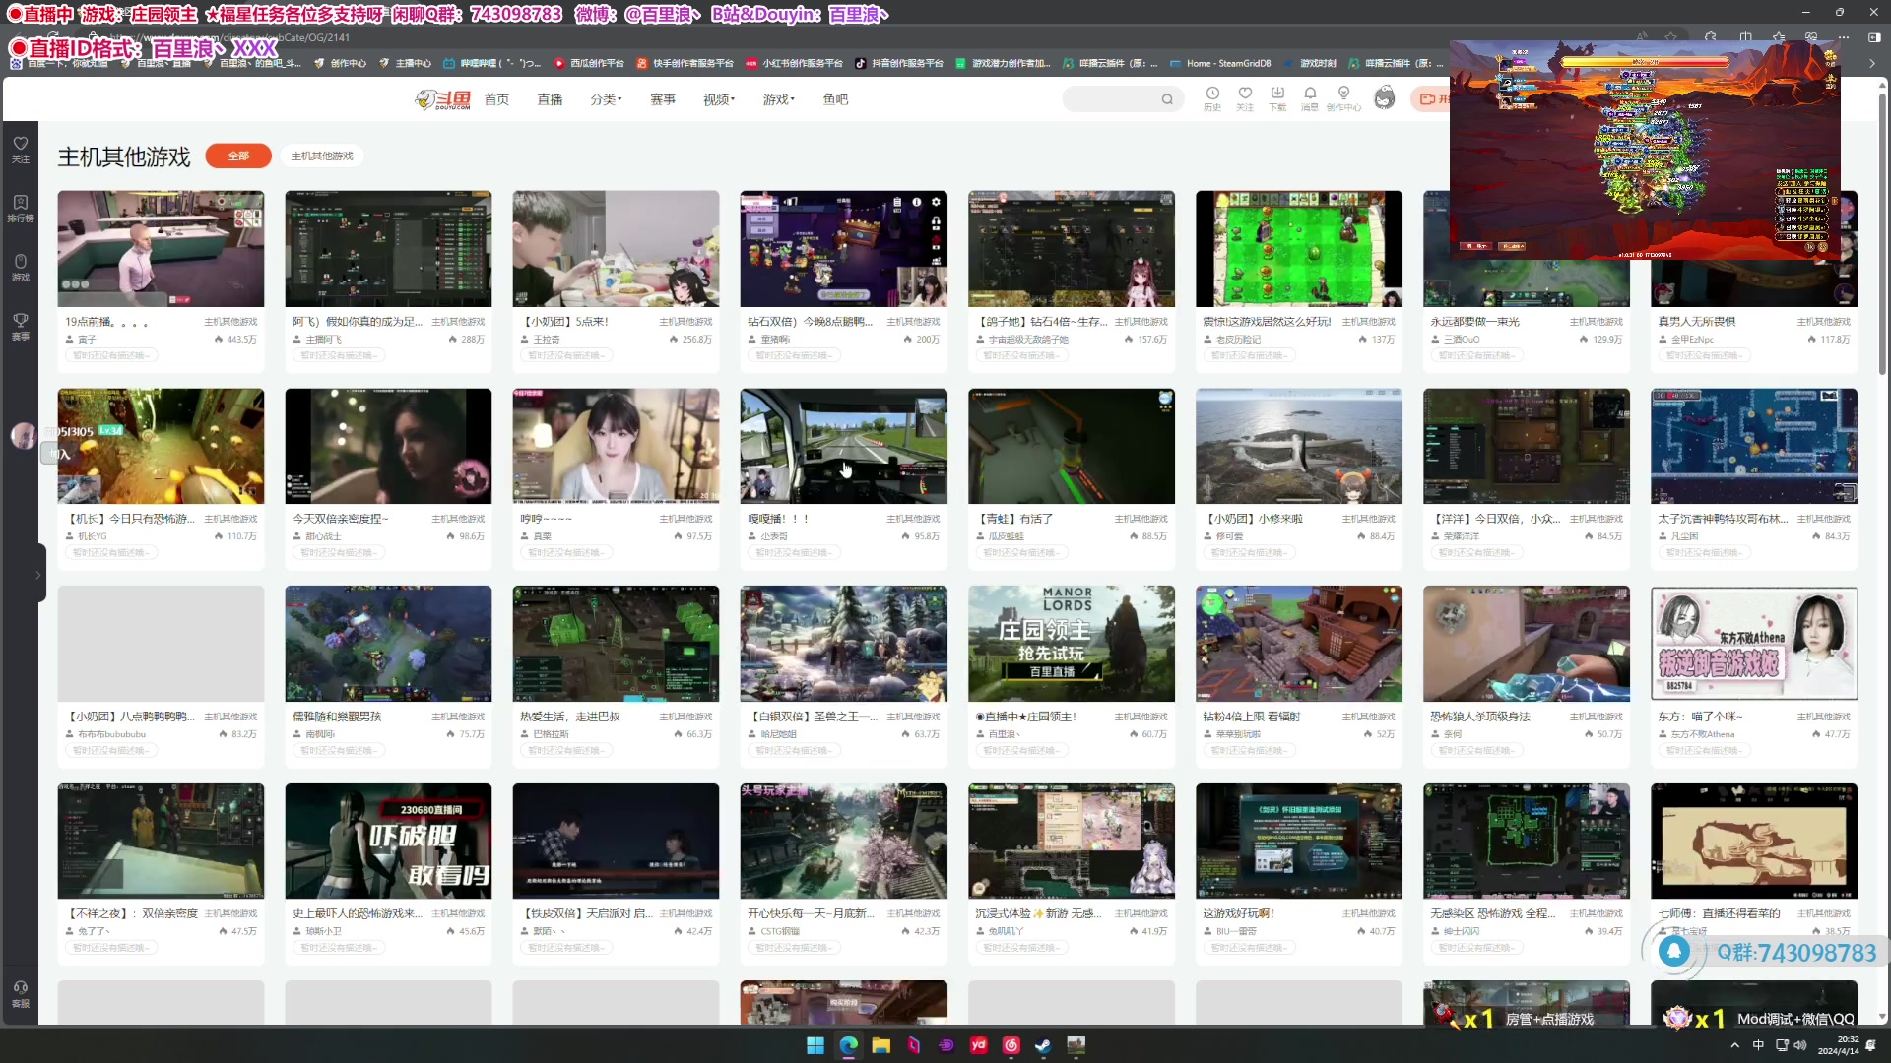Open 排行榜 ranking in left sidebar
Screen dimensions: 1891x1063
(20, 208)
